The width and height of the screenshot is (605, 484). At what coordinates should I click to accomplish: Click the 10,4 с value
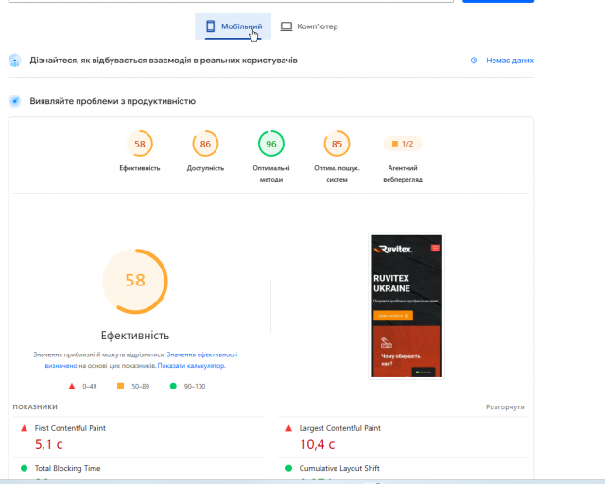(x=318, y=444)
